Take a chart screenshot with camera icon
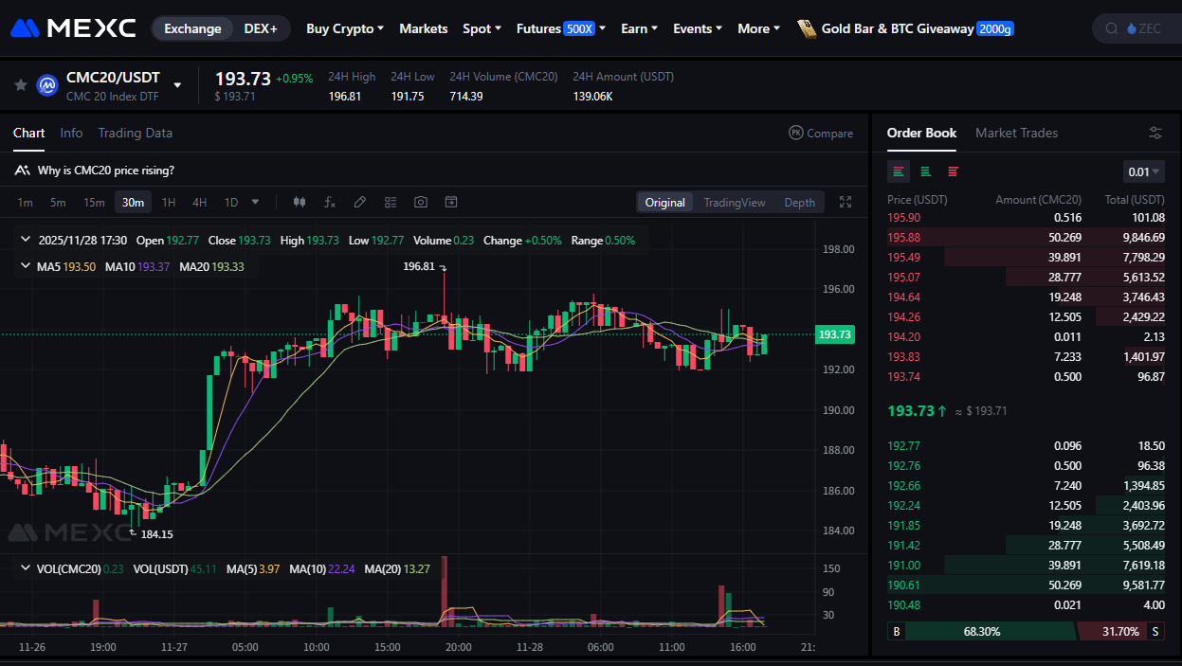The width and height of the screenshot is (1182, 666). click(x=421, y=202)
